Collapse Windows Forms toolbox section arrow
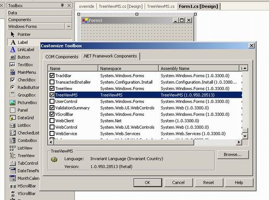The width and height of the screenshot is (269, 200). (x=68, y=26)
